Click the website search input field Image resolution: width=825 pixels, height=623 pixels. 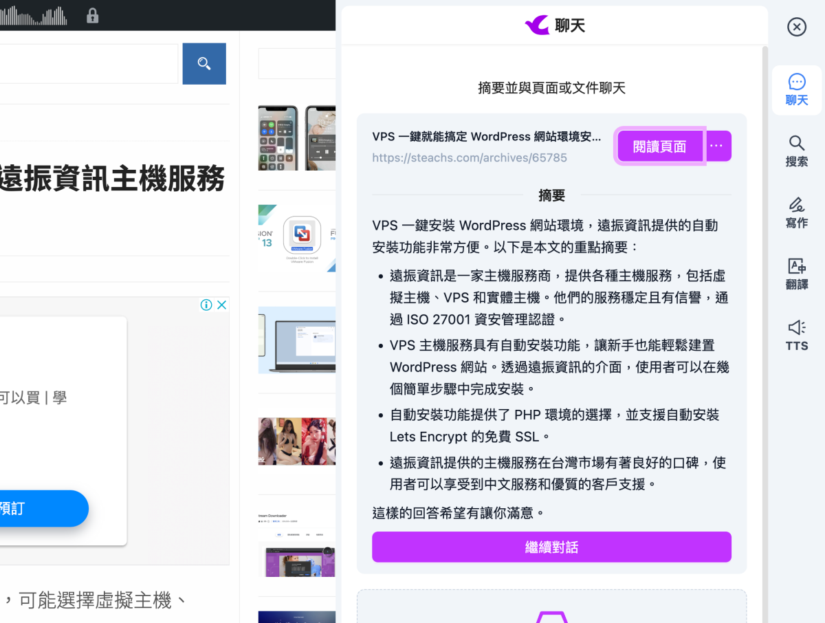pyautogui.click(x=89, y=63)
